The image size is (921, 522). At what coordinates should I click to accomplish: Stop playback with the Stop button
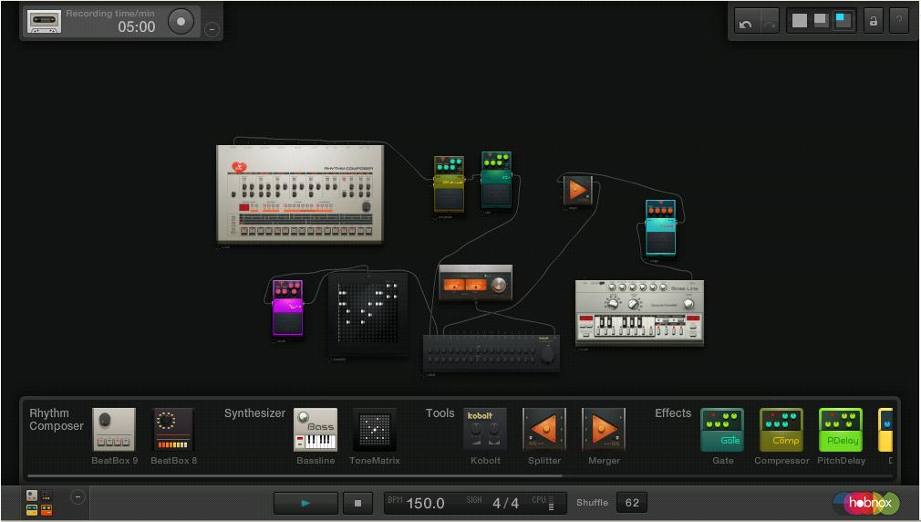[357, 503]
